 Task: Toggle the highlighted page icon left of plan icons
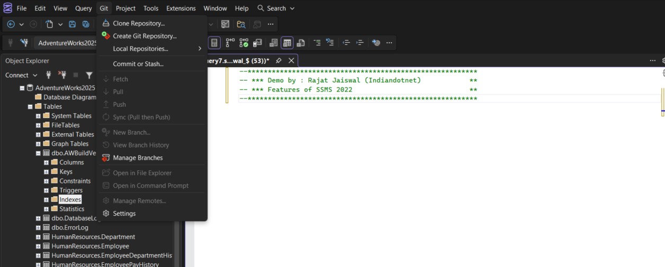[x=214, y=43]
